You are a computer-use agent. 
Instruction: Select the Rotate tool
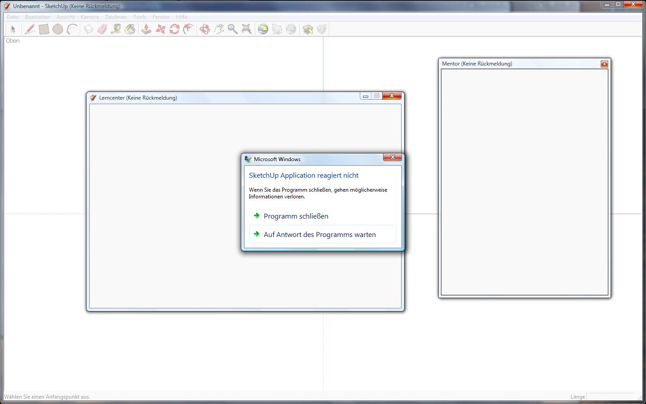[175, 29]
